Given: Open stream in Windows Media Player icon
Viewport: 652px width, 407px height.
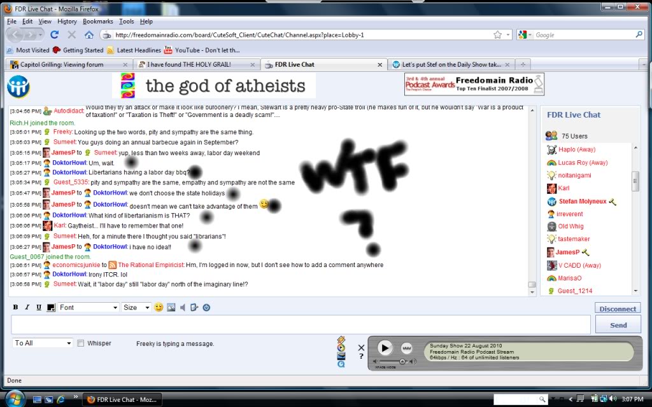Looking at the screenshot, I should (341, 348).
